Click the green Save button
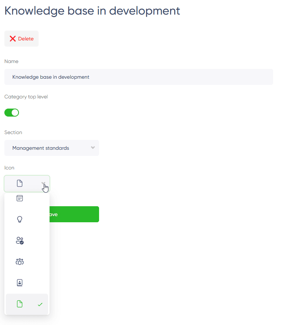Screen dimensions: 287x325 pos(74,214)
